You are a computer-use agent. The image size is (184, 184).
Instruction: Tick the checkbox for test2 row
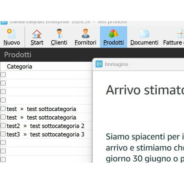point(3,126)
